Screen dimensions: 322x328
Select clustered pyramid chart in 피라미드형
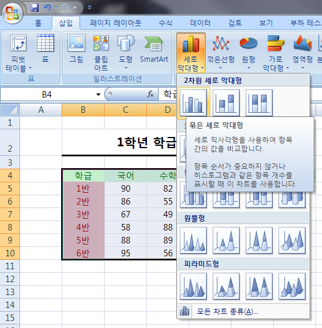coord(193,286)
